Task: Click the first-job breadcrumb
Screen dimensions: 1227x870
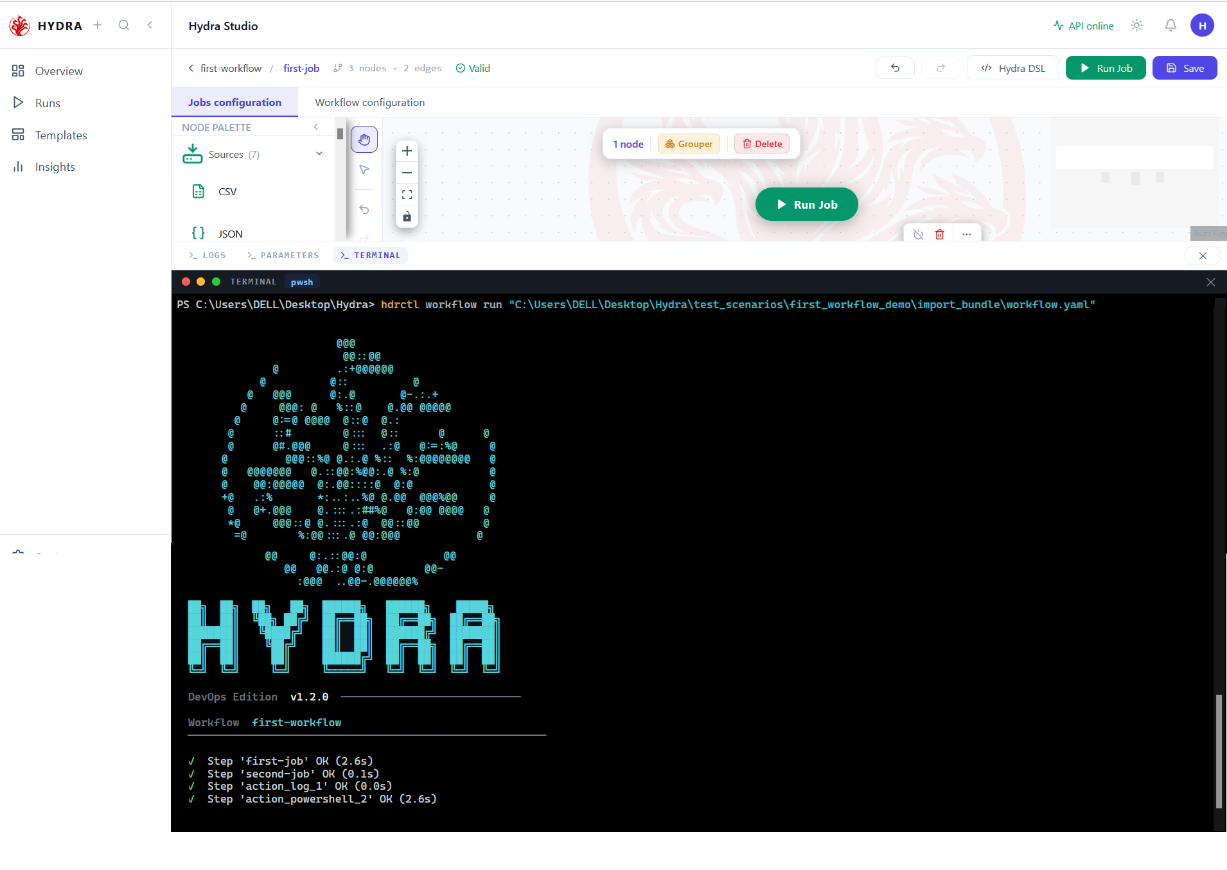Action: pos(301,68)
